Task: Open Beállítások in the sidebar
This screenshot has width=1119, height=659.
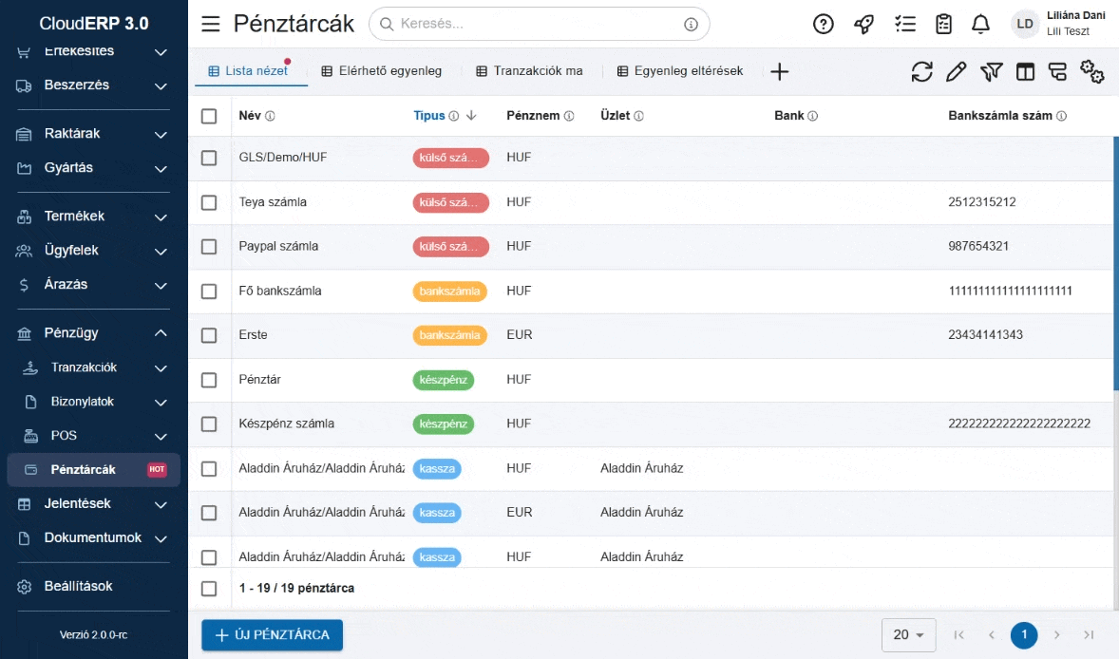Action: point(78,586)
